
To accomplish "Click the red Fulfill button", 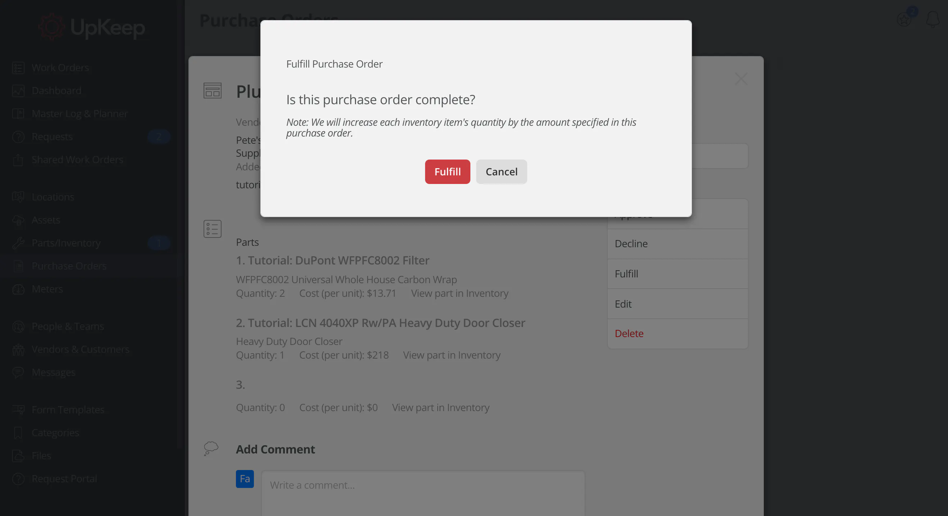I will click(x=447, y=172).
